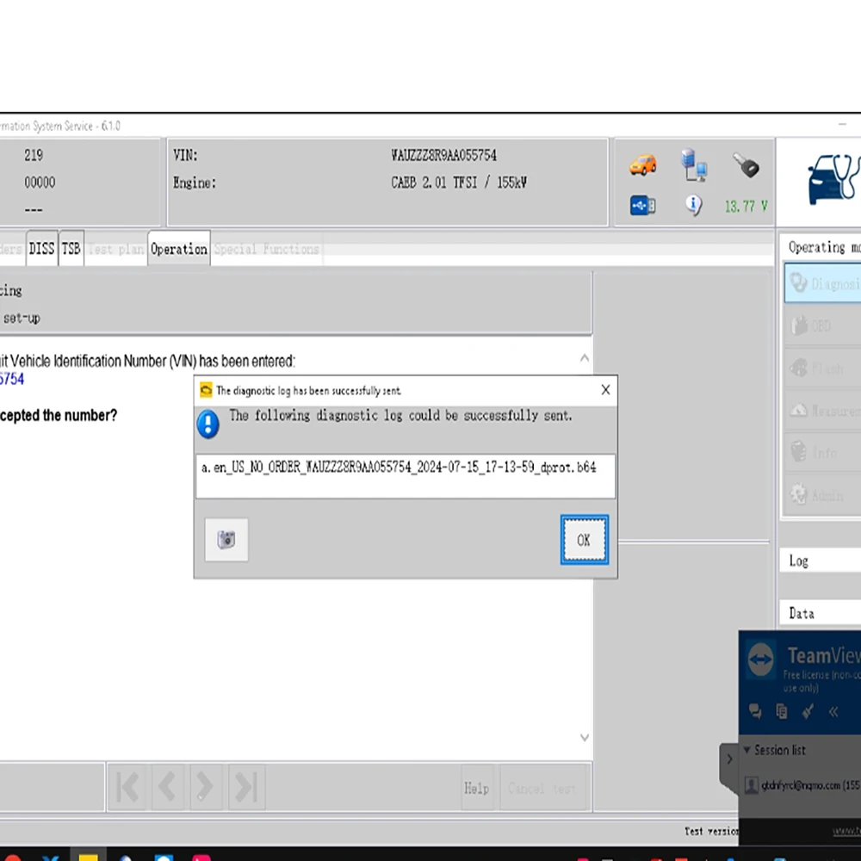861x861 pixels.
Task: Click the 13.77 V battery voltage reading
Action: pyautogui.click(x=746, y=207)
